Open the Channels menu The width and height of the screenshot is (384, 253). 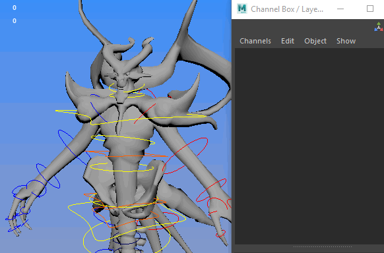[x=255, y=41]
